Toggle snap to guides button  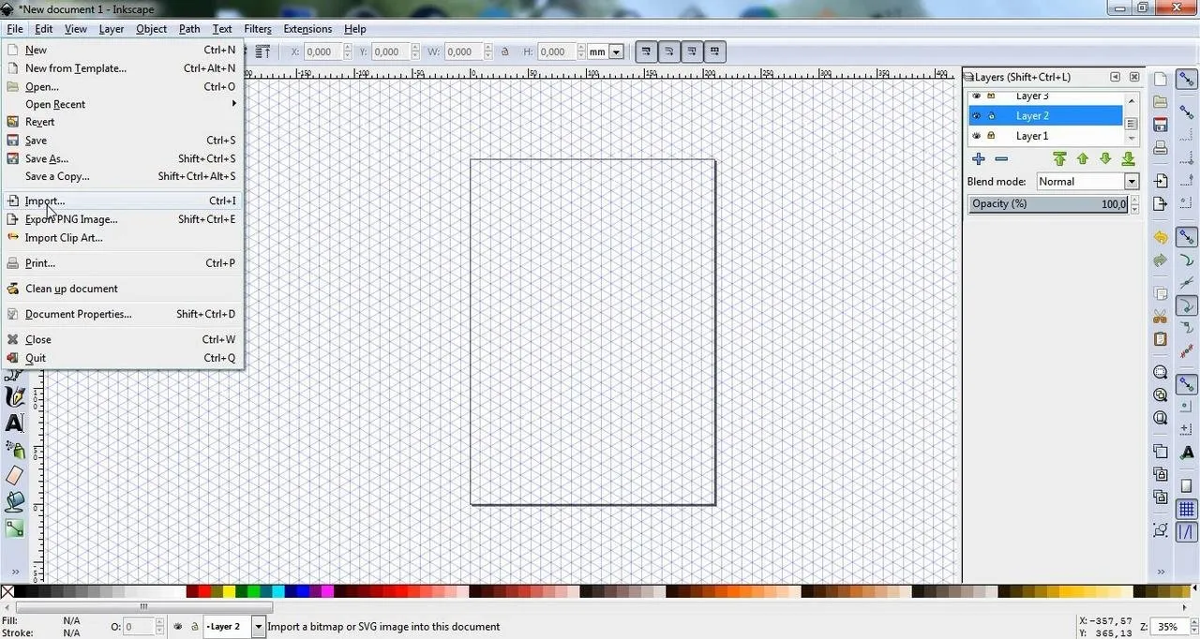click(x=1187, y=532)
